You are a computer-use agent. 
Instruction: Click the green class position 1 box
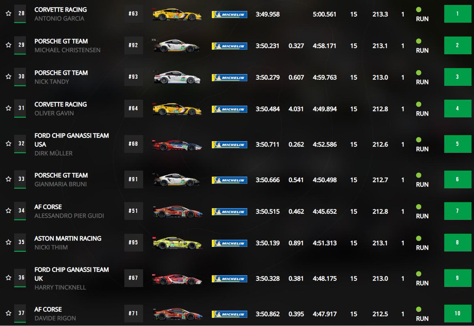pyautogui.click(x=457, y=13)
